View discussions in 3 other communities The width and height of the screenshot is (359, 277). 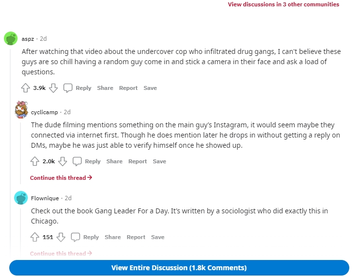tap(283, 4)
